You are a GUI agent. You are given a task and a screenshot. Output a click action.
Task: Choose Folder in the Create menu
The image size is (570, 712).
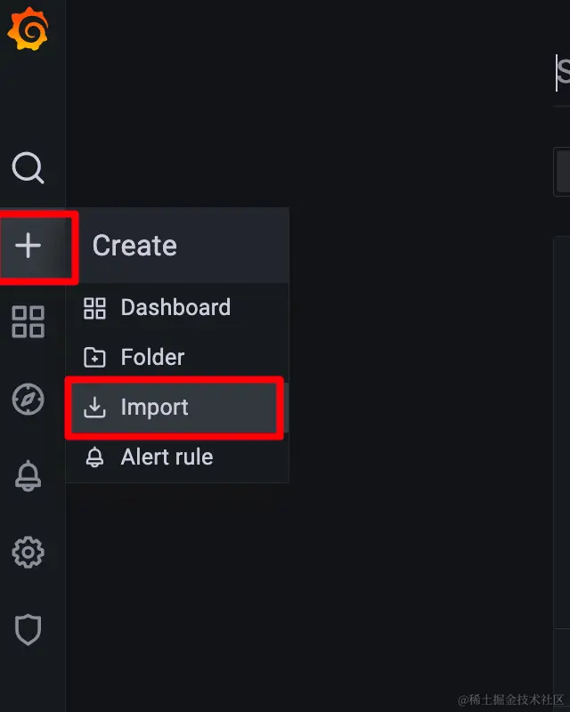tap(152, 357)
